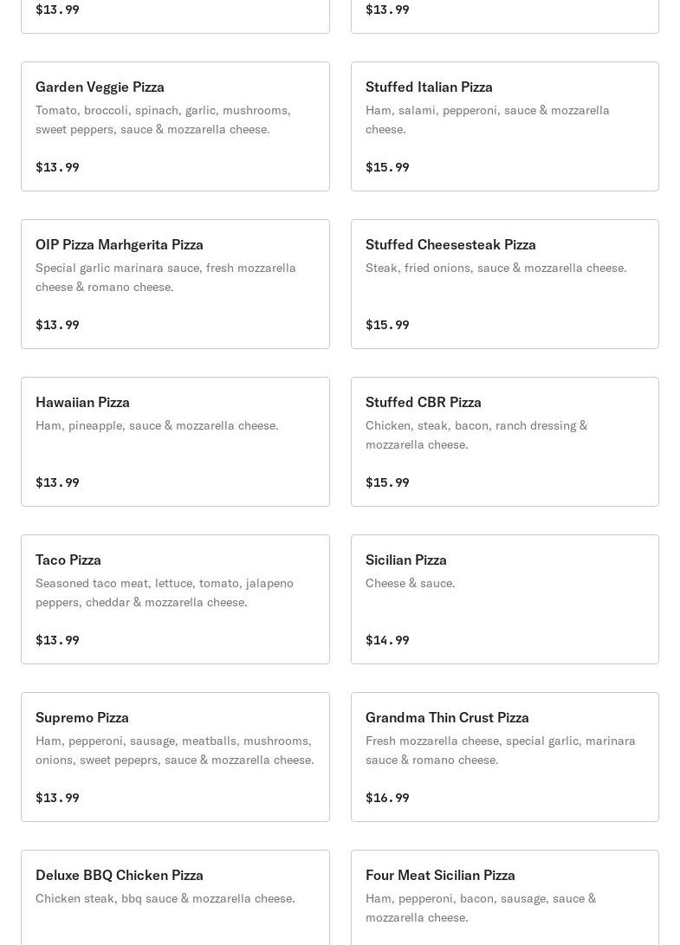680x945 pixels.
Task: Choose the Sicilian Pizza item
Action: coord(504,599)
